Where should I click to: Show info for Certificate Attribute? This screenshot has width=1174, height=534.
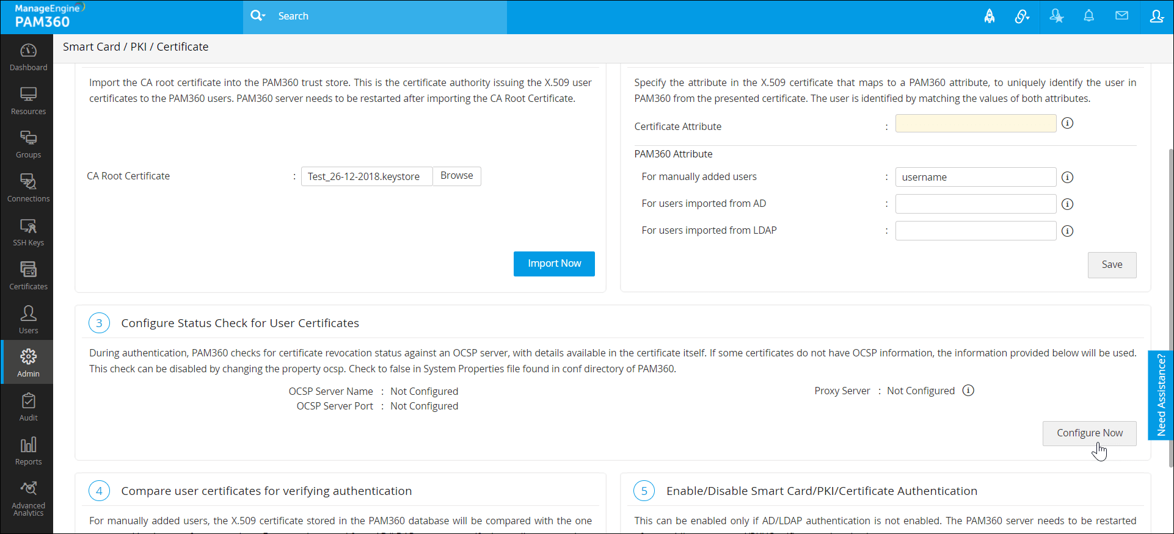pyautogui.click(x=1067, y=123)
